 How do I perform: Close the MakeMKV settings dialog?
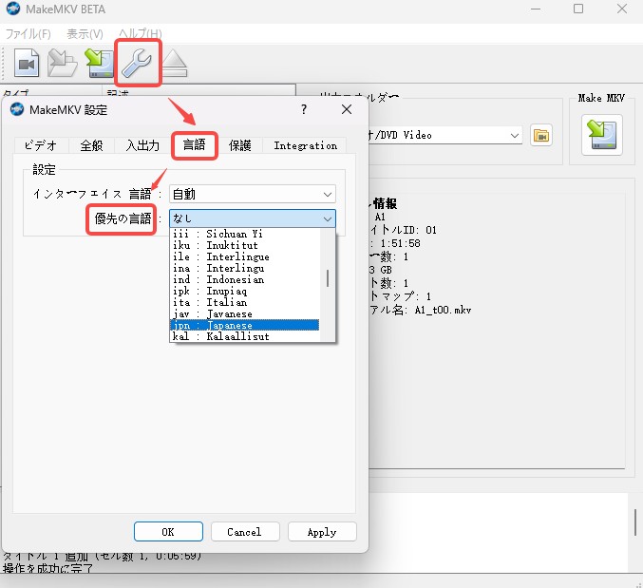point(347,109)
